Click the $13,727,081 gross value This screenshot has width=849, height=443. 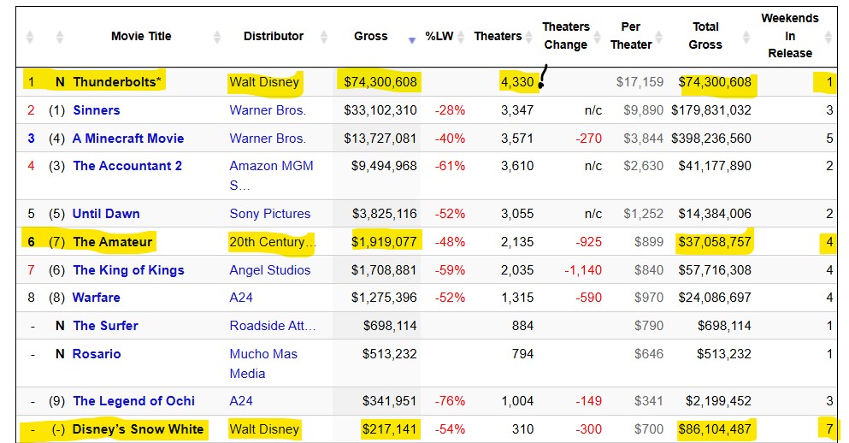click(380, 138)
